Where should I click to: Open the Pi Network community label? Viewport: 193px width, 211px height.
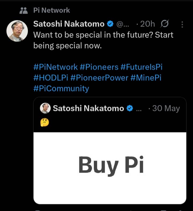(51, 10)
